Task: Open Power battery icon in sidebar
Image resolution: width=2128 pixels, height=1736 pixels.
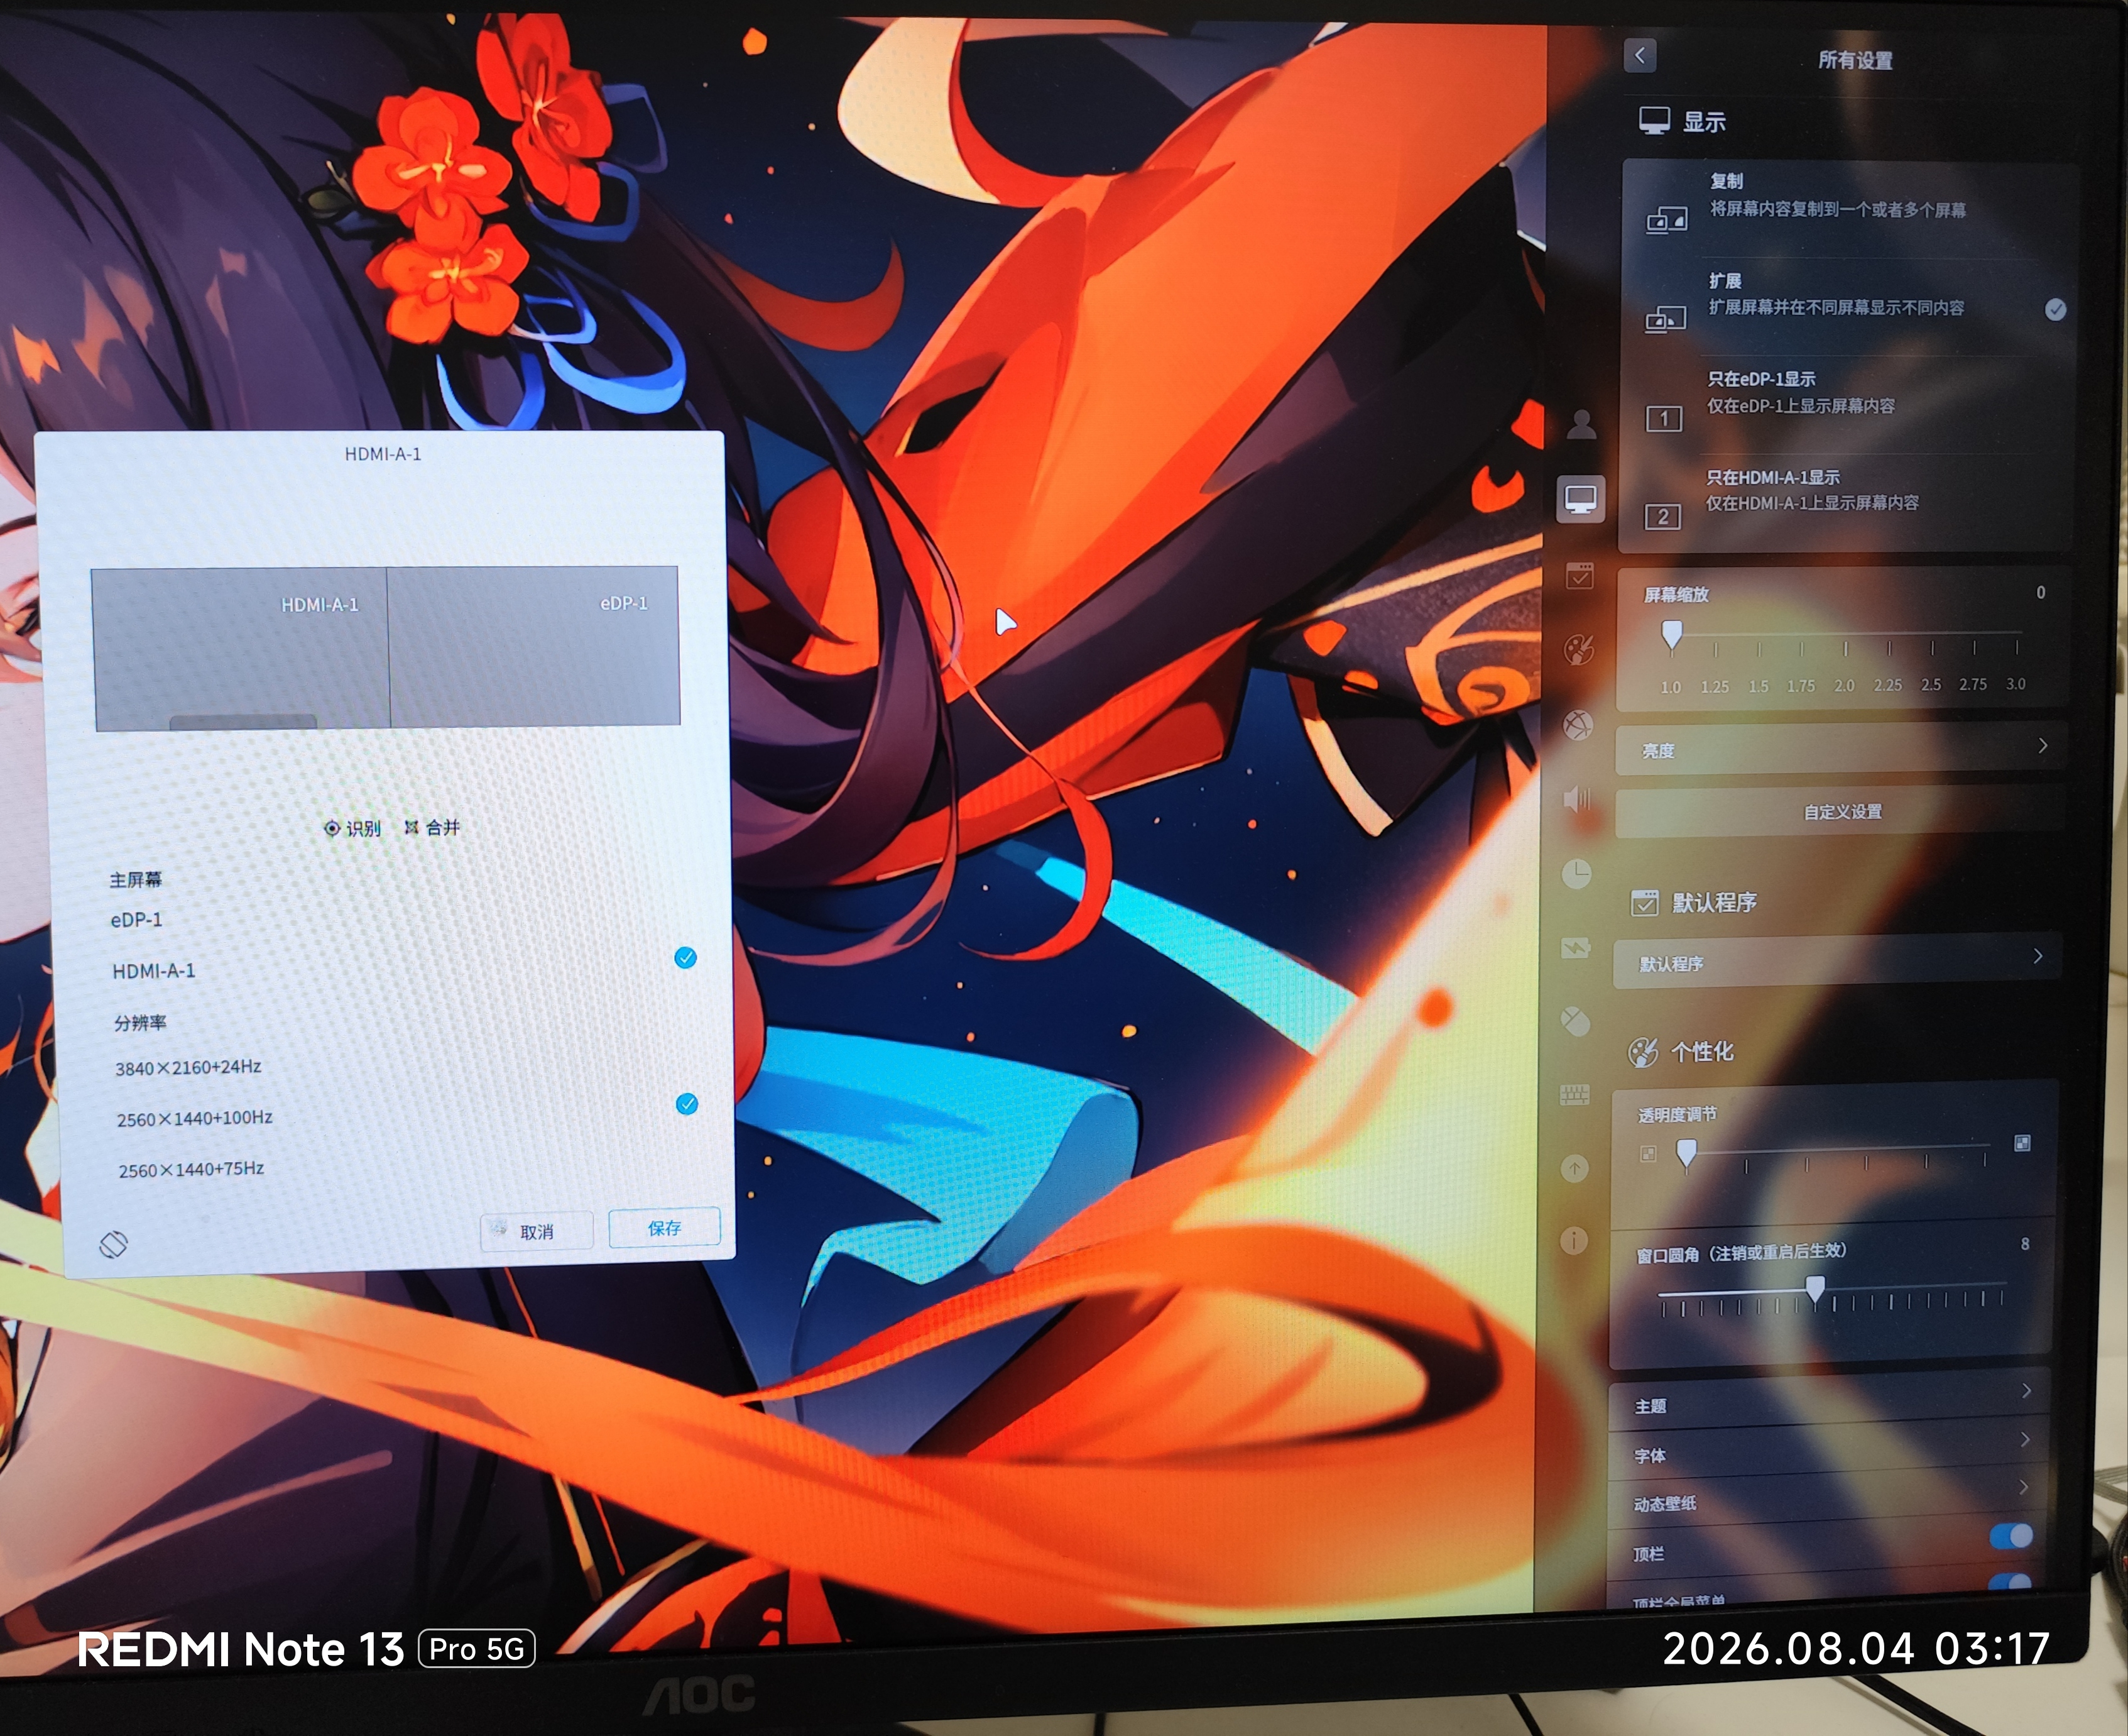Action: [1576, 947]
